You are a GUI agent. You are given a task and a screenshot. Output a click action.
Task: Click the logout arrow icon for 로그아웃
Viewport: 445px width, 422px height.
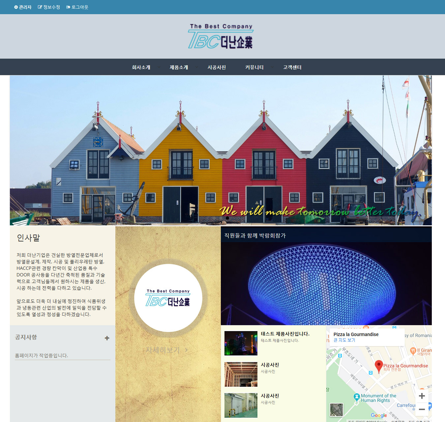point(68,7)
